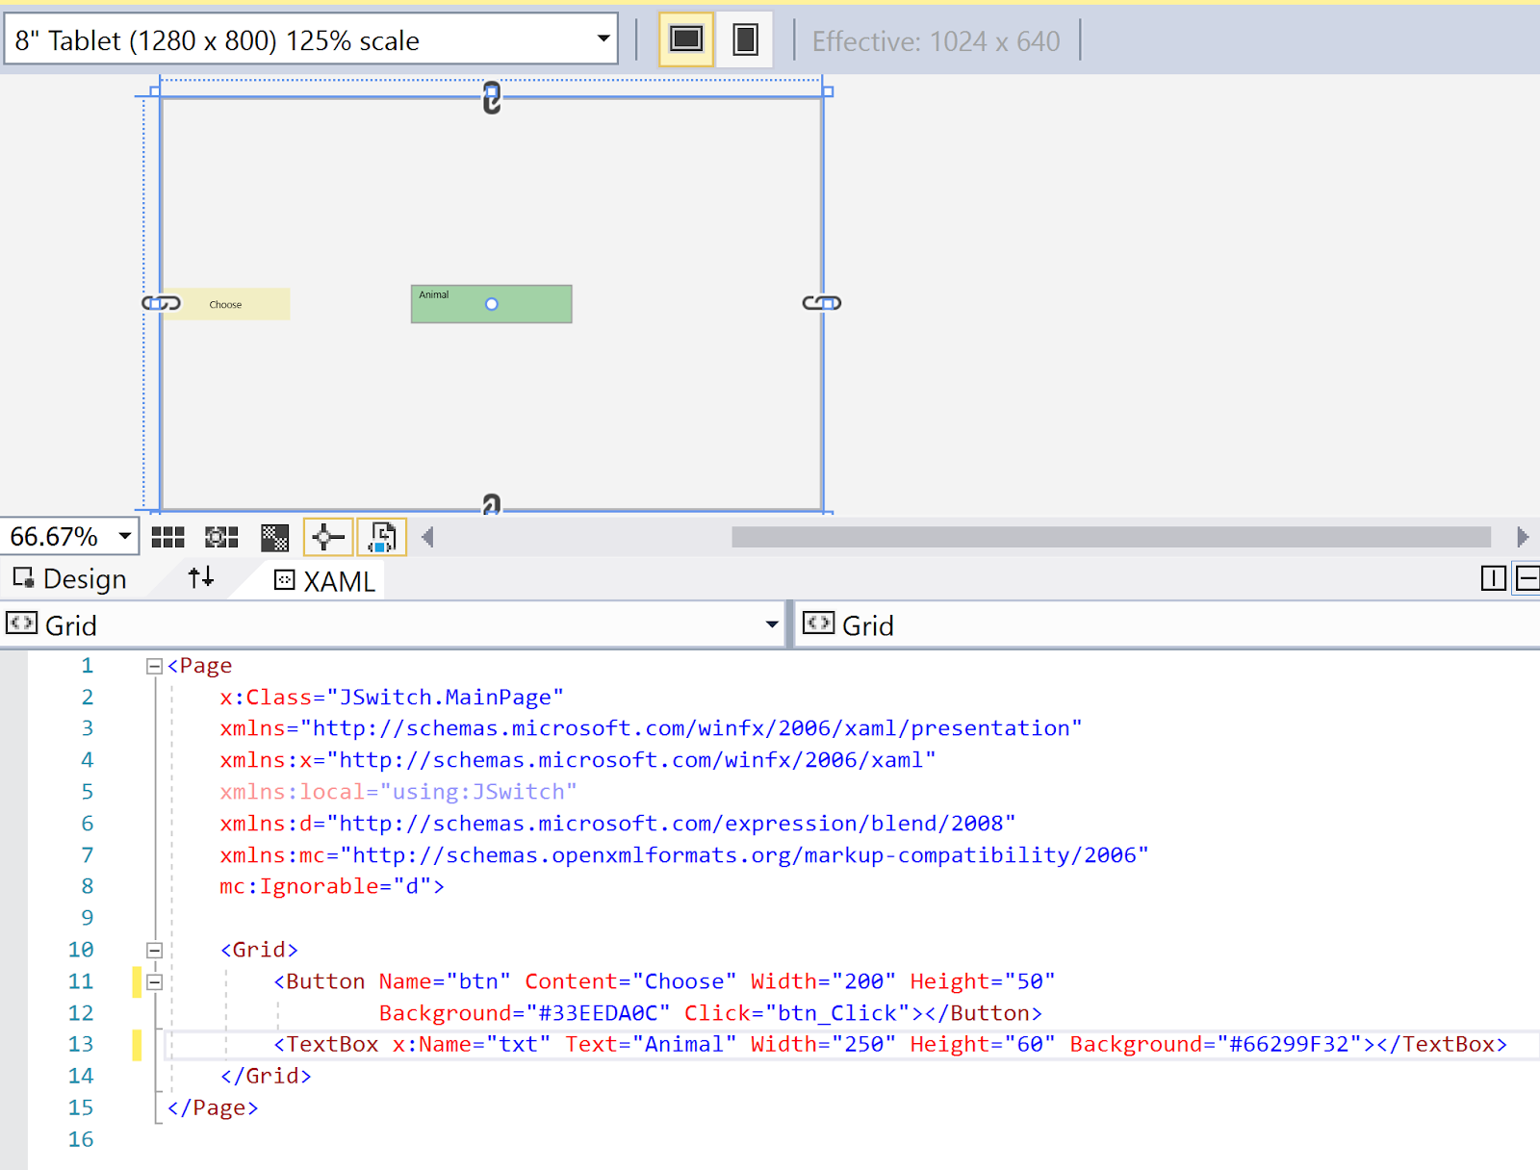
Task: Select horizontal split view icon
Action: pos(1527,578)
